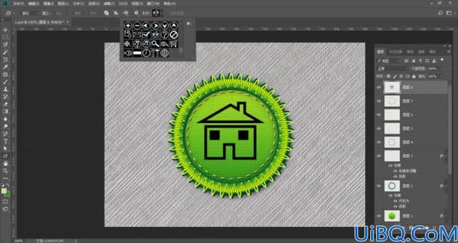Click the background color swatch
458x243 pixels.
click(x=7, y=194)
